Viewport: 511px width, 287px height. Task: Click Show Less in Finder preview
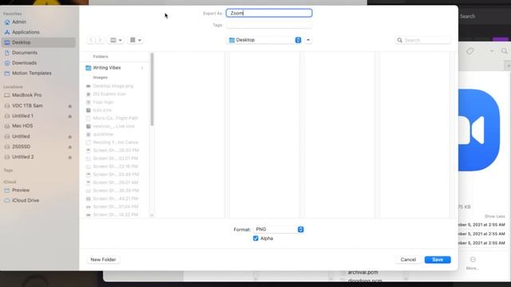coord(494,216)
